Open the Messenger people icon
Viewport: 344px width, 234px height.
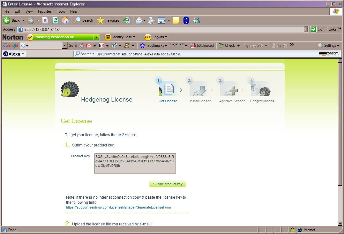[196, 20]
